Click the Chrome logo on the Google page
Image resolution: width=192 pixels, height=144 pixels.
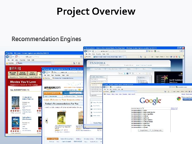click(x=179, y=99)
